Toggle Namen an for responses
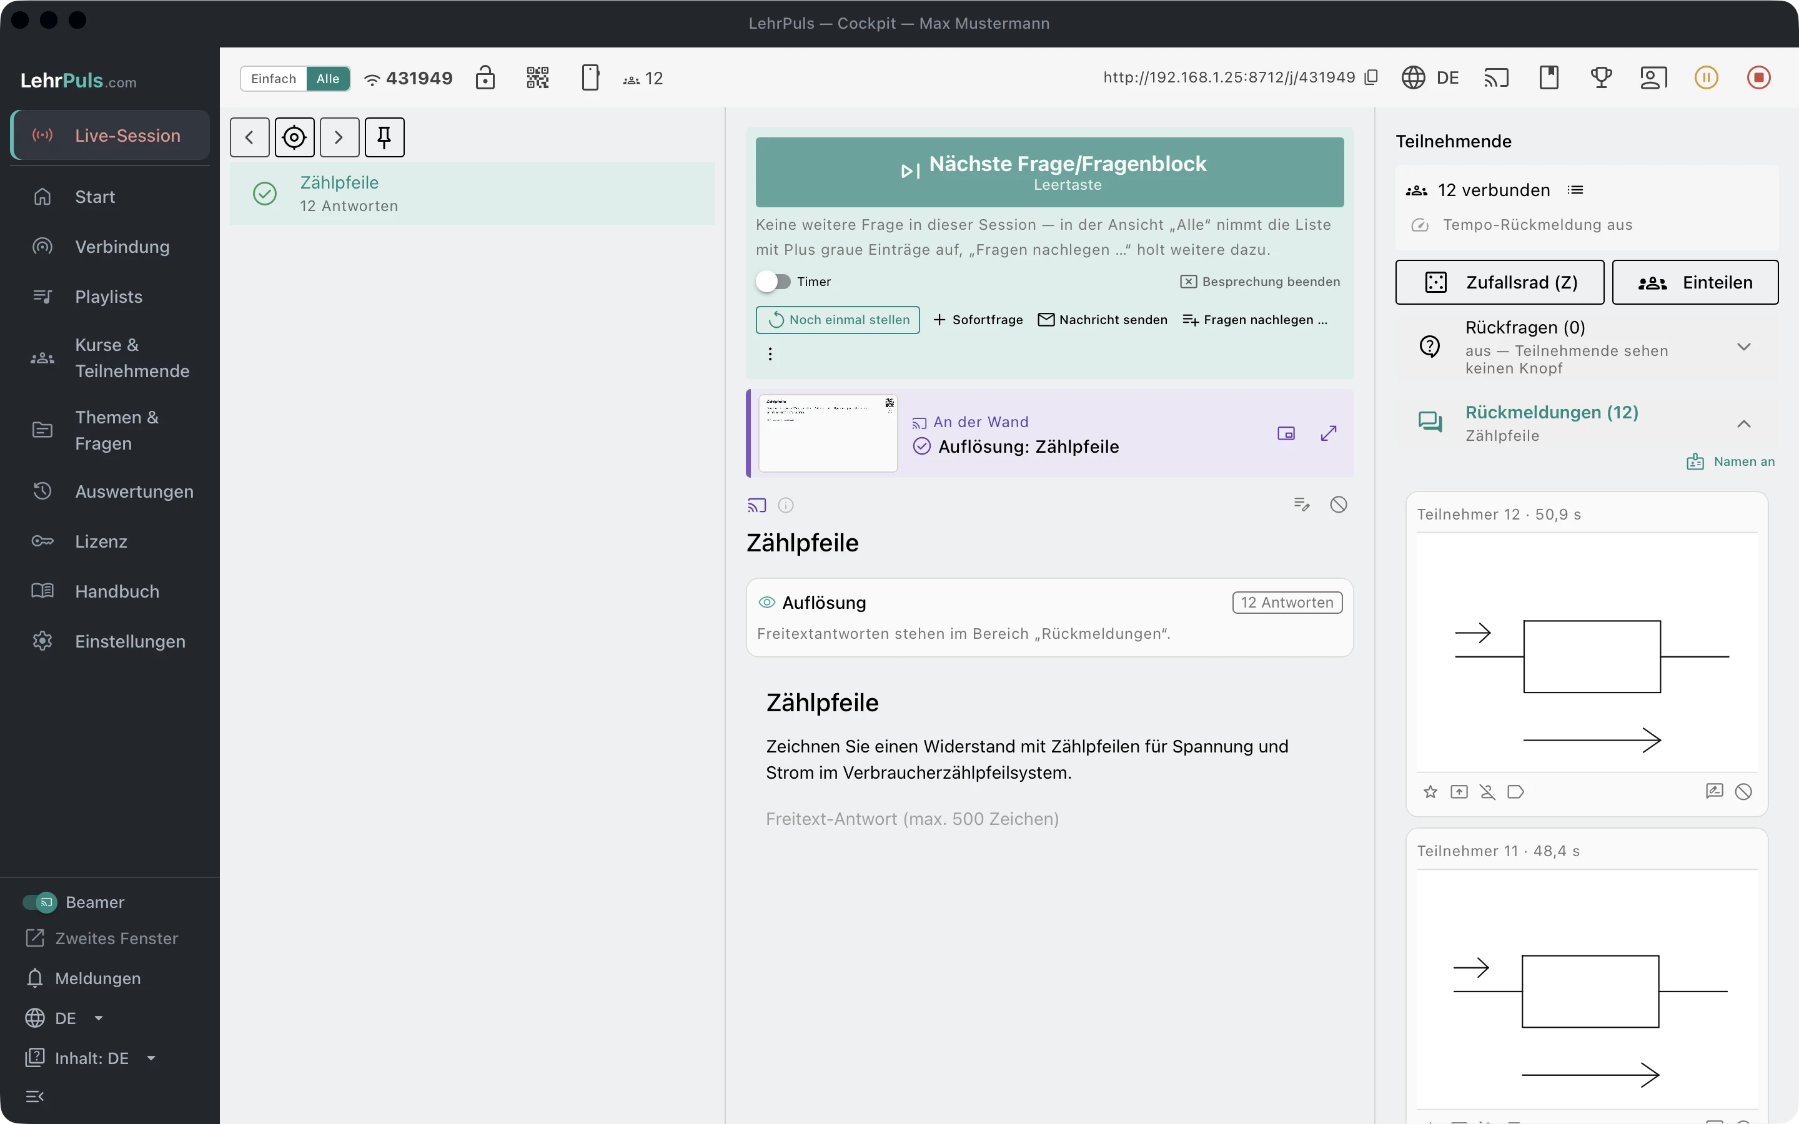The image size is (1799, 1124). pos(1731,461)
